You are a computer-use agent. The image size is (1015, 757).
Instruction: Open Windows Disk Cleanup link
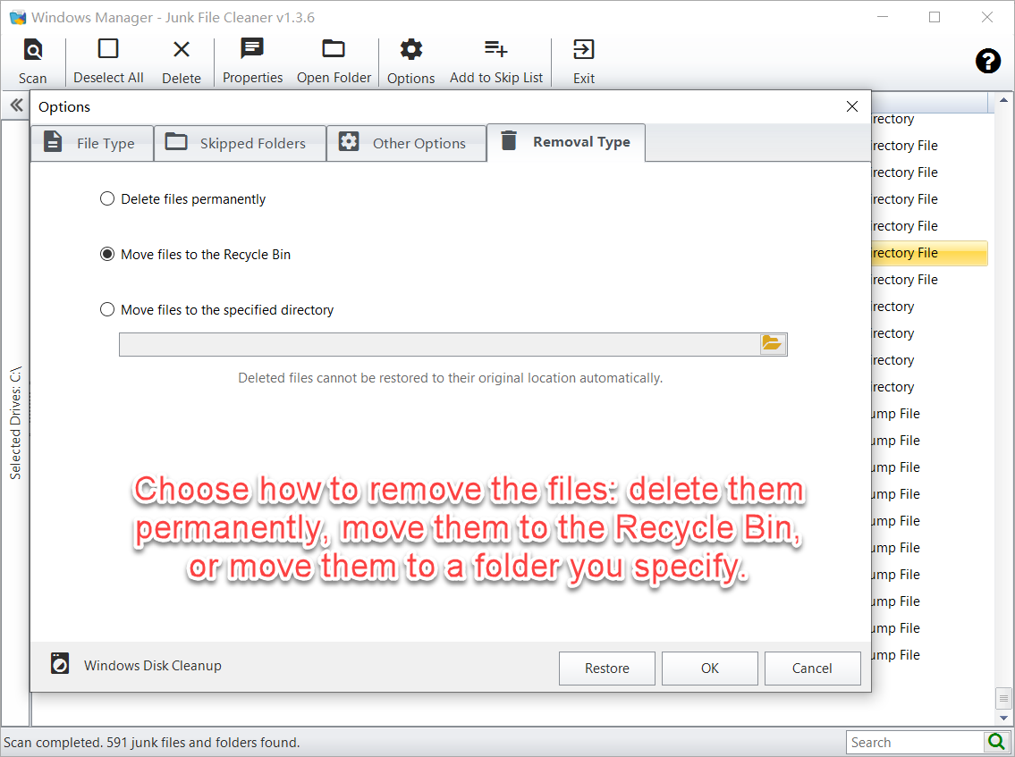[153, 666]
